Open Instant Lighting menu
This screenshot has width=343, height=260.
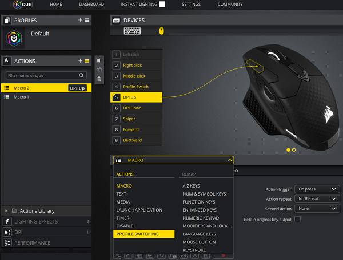point(139,5)
